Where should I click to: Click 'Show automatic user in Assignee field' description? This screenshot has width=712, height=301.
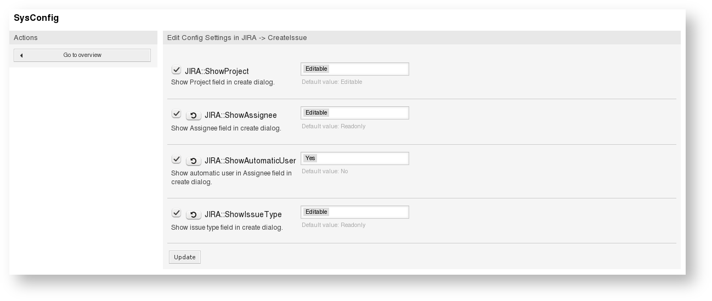point(231,178)
